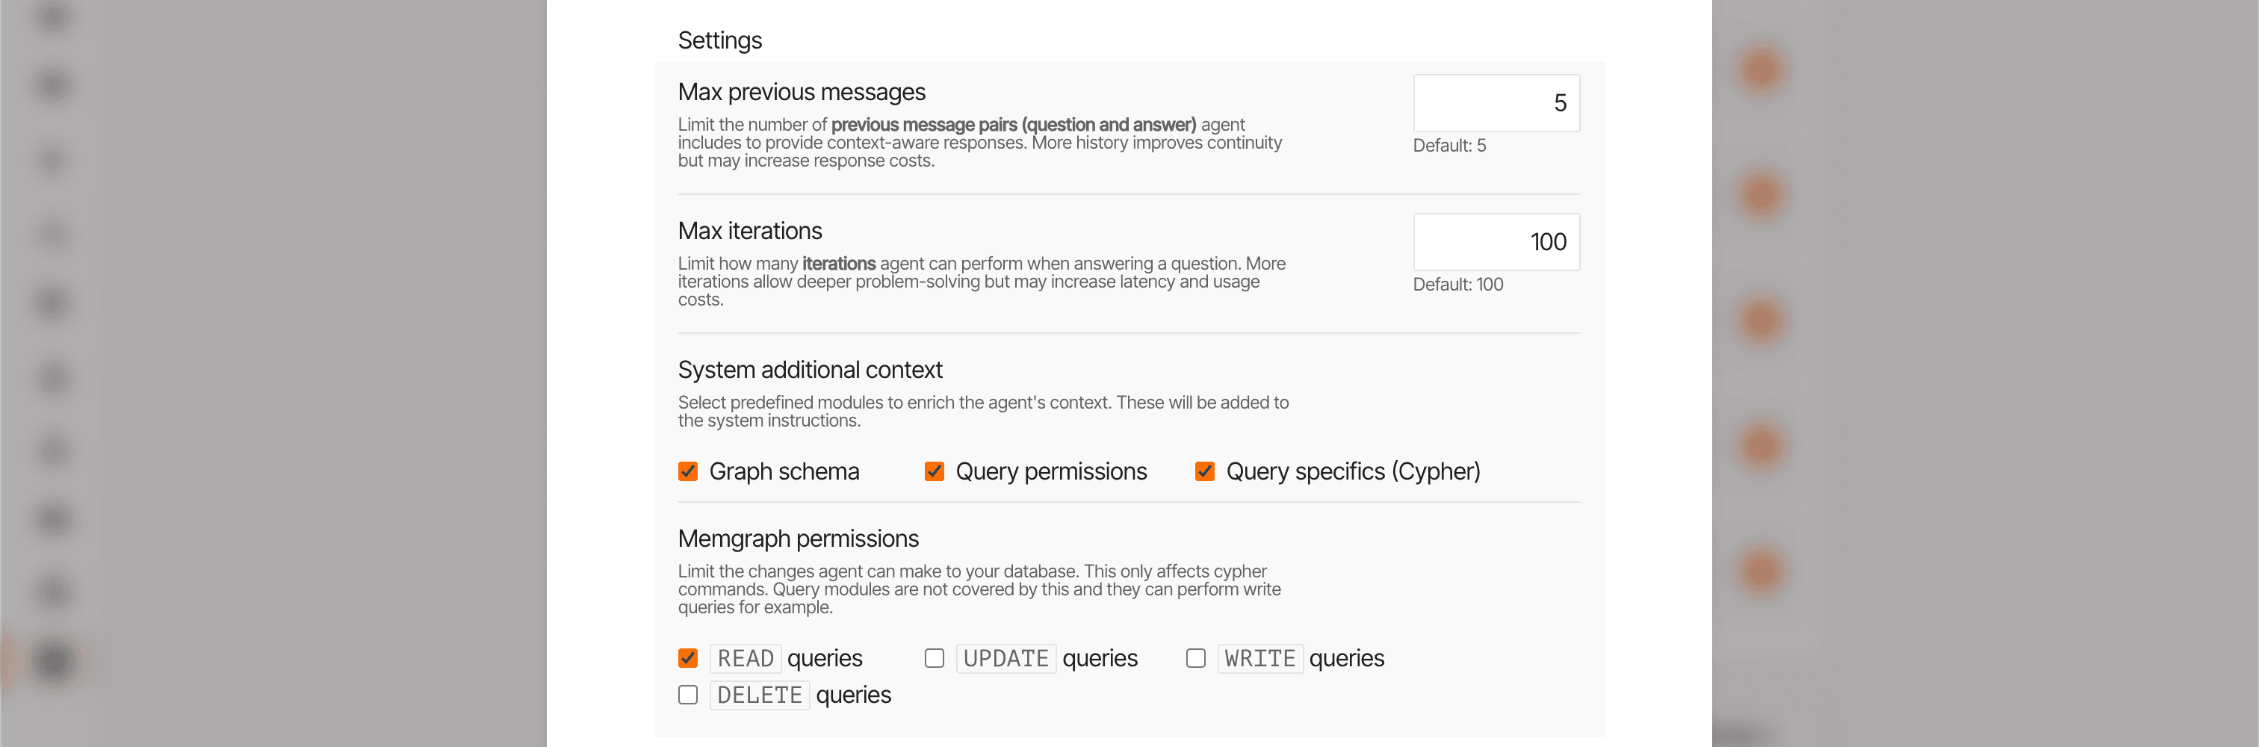The height and width of the screenshot is (747, 2259).
Task: Click the 'Settings' heading at the top
Action: [x=719, y=40]
